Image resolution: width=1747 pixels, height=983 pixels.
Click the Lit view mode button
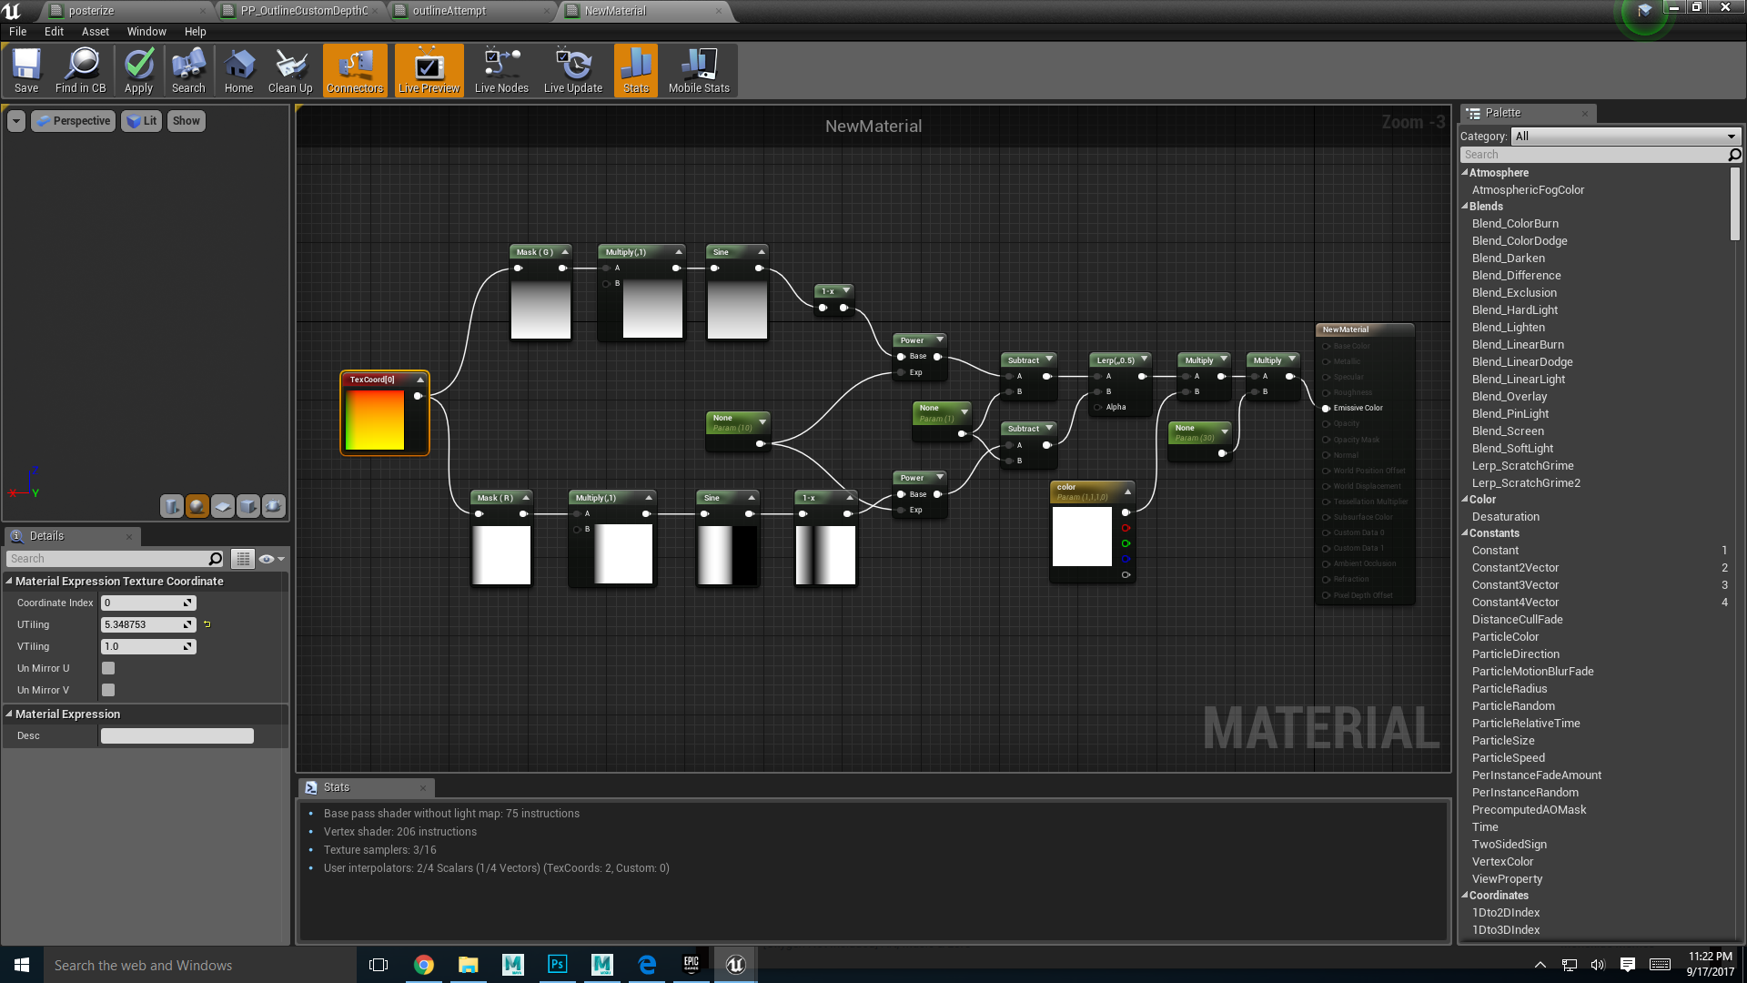coord(142,121)
